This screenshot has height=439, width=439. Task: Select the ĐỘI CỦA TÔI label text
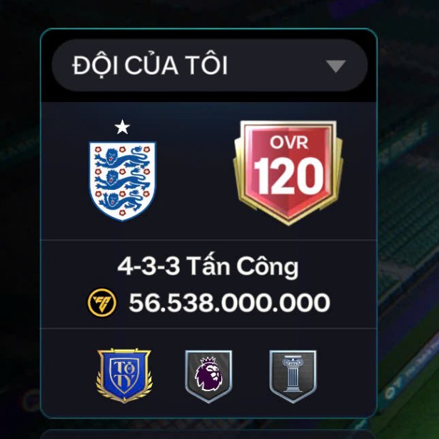coord(150,64)
